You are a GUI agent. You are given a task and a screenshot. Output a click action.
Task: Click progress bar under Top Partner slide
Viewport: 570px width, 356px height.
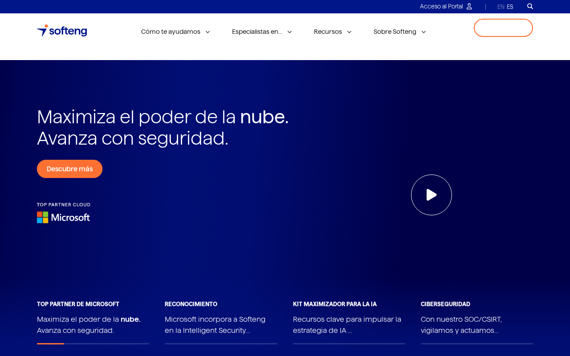(x=93, y=344)
